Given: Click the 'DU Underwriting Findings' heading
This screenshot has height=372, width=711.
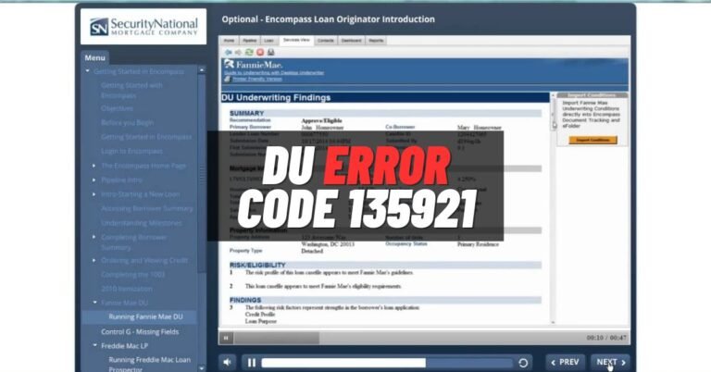Looking at the screenshot, I should 276,97.
